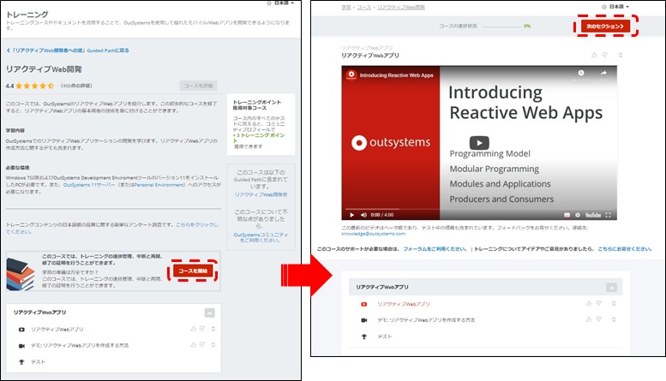Open the YouTube logo link in player

coord(592,214)
